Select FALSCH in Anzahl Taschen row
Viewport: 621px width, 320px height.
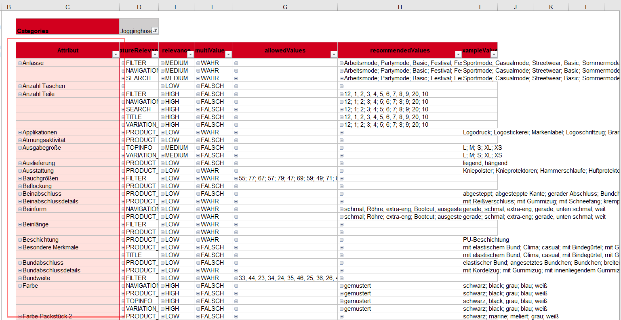click(213, 86)
